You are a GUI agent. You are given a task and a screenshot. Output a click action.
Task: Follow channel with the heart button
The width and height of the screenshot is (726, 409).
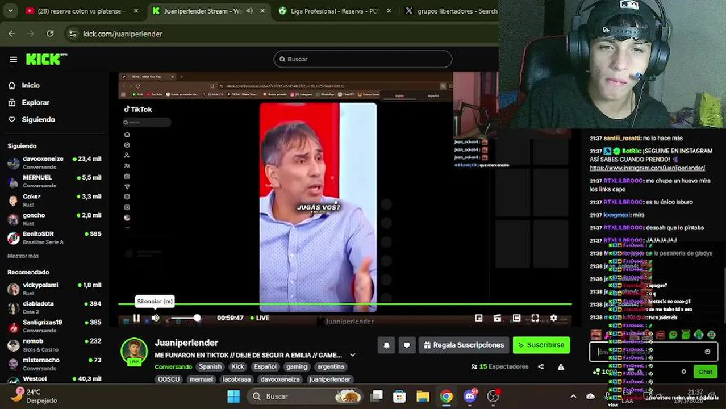407,345
